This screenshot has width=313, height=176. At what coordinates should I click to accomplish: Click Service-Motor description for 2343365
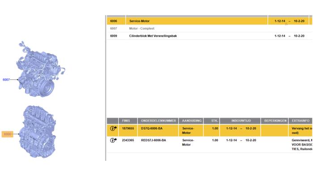[188, 142]
